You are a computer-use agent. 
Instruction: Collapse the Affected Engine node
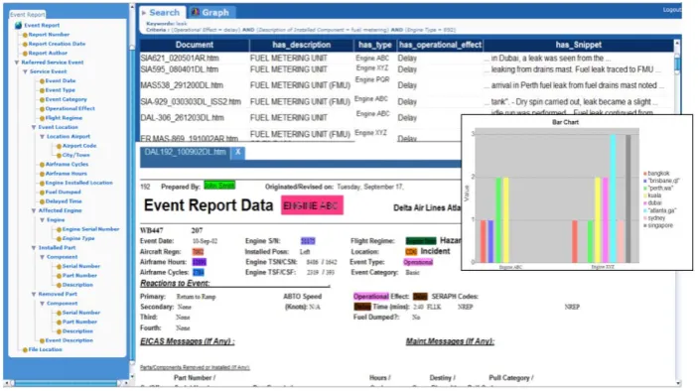[x=34, y=210]
